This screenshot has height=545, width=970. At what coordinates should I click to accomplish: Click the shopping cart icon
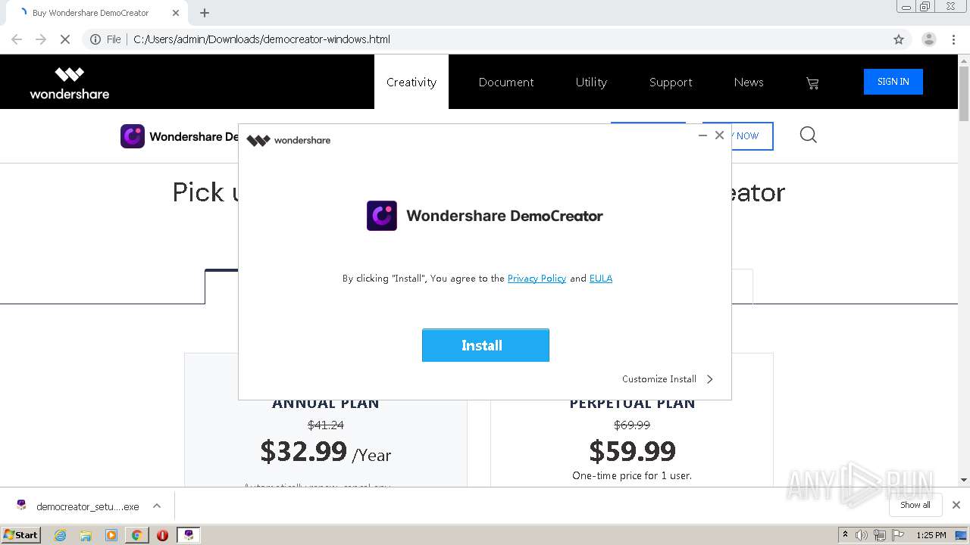812,83
